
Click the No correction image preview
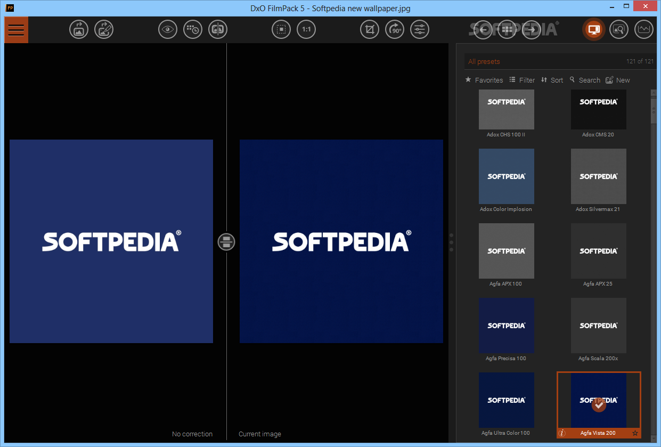pyautogui.click(x=111, y=241)
